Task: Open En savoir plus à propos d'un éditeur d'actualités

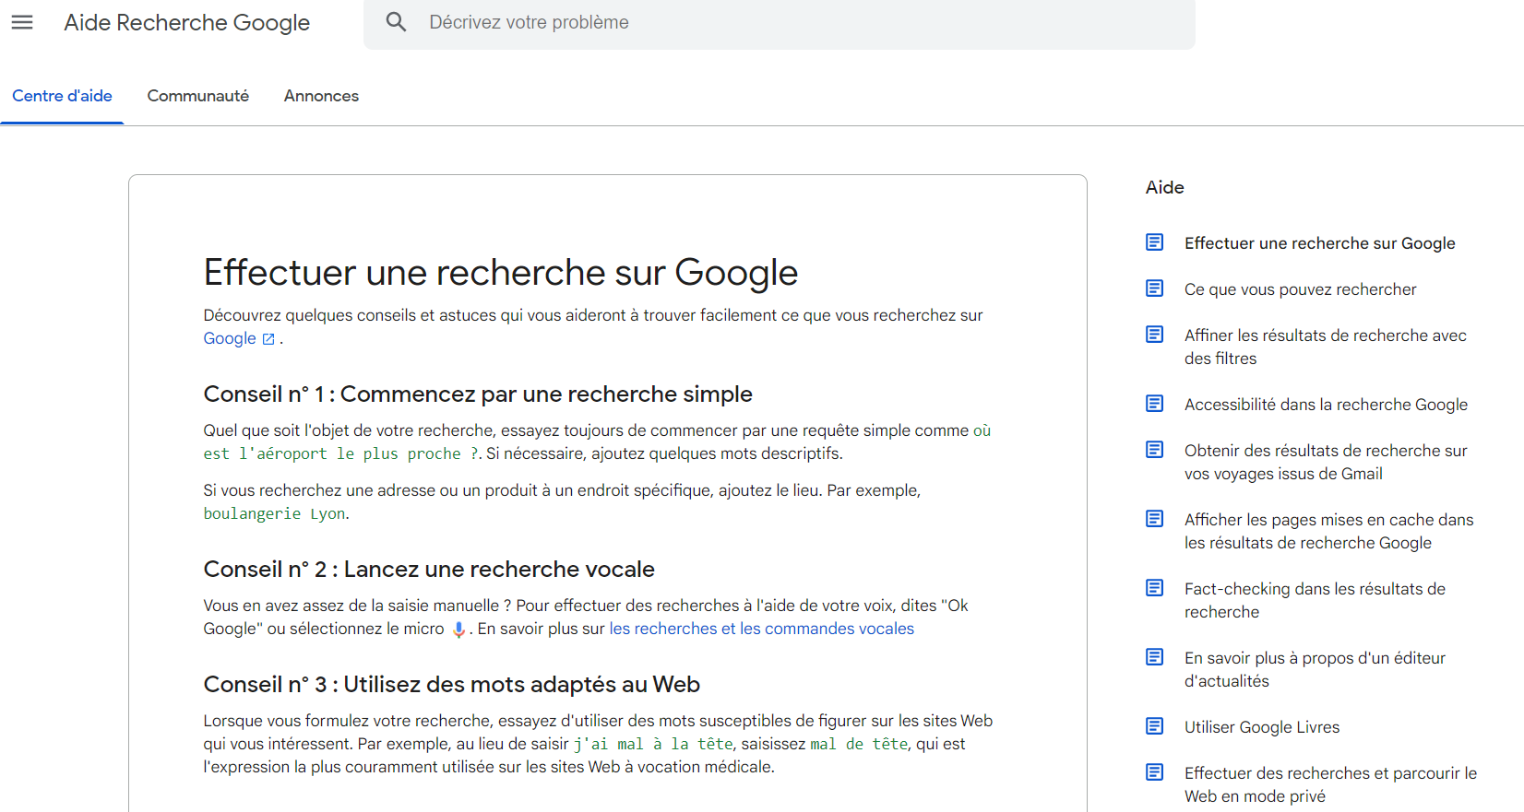Action: (x=1316, y=669)
